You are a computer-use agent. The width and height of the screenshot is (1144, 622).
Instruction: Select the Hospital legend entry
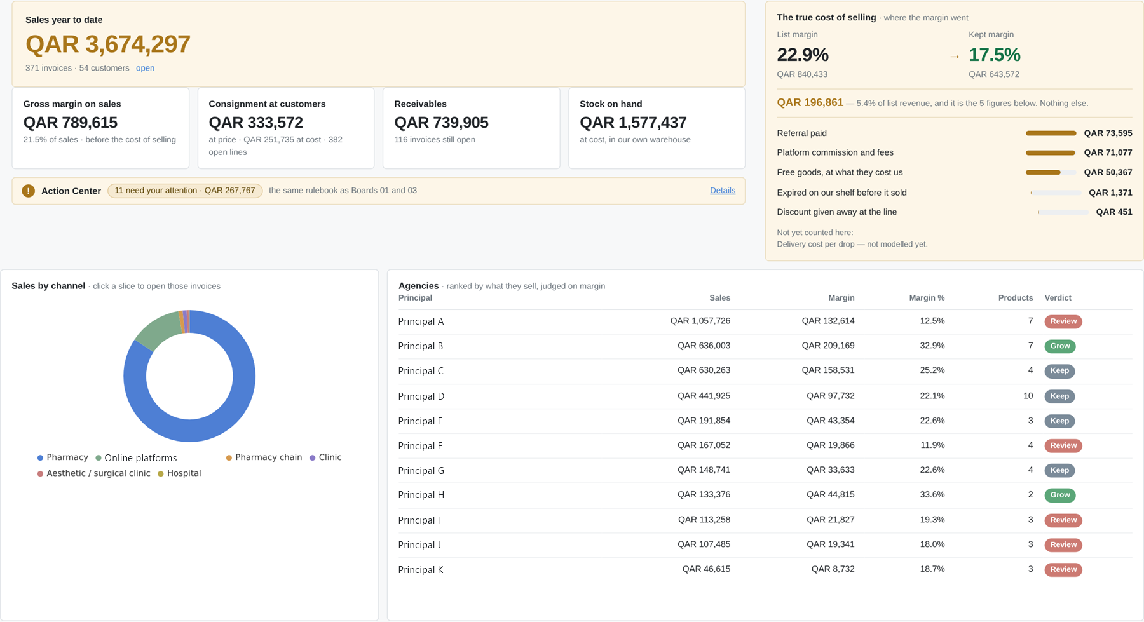tap(179, 473)
